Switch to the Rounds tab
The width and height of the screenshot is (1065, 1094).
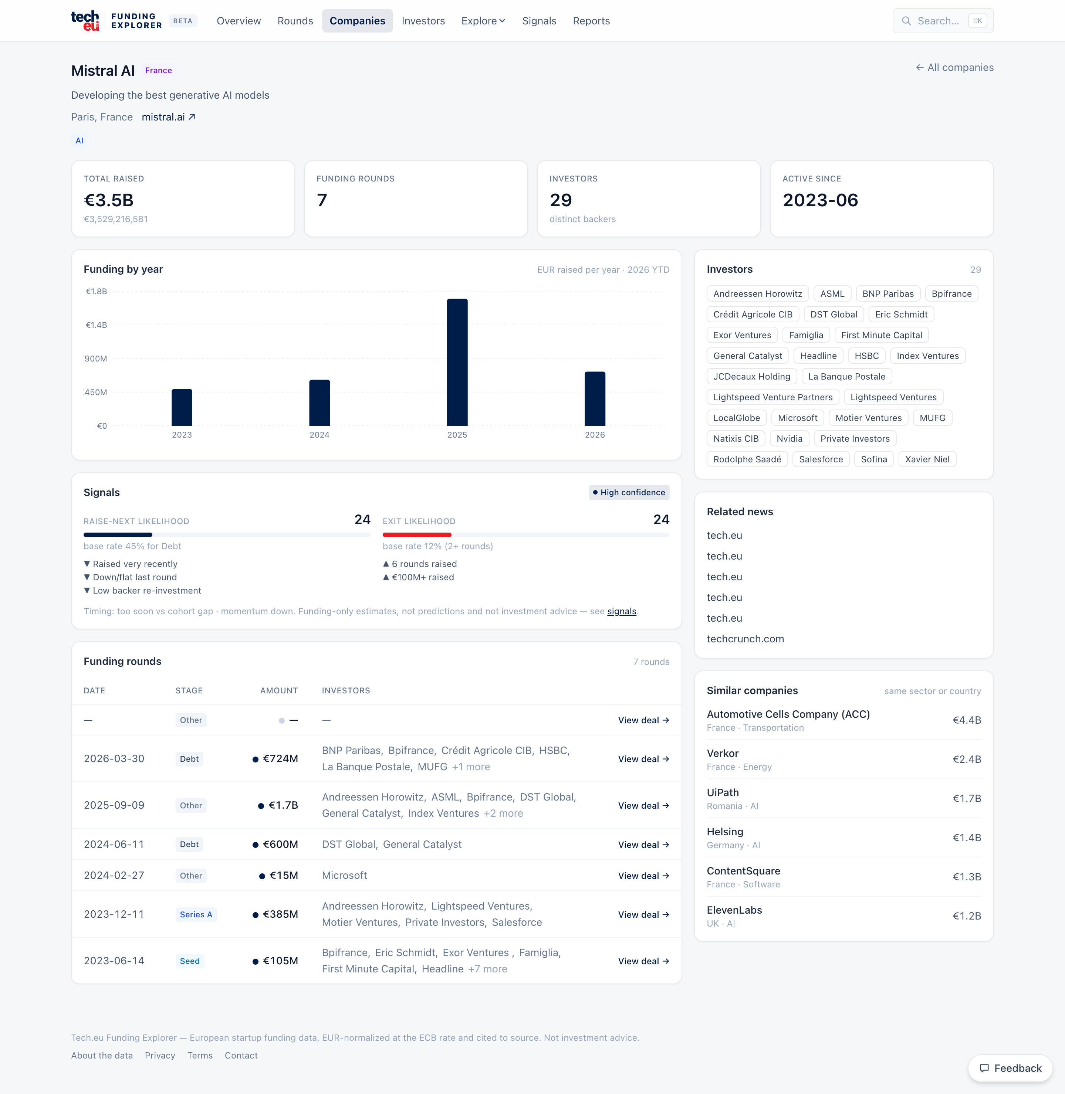pos(295,21)
